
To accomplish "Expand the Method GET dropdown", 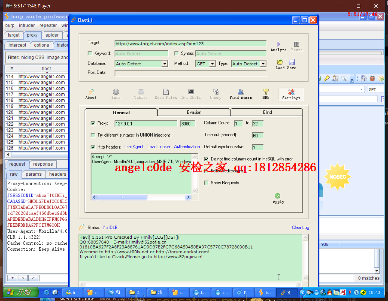I will [212, 64].
